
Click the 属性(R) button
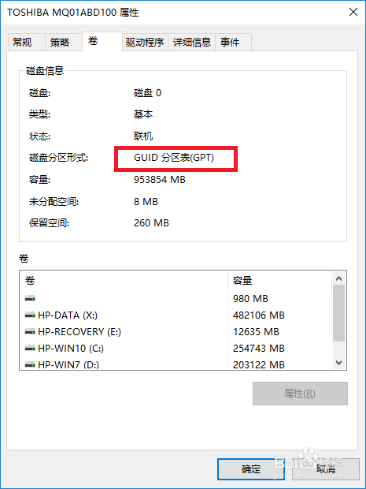point(300,394)
